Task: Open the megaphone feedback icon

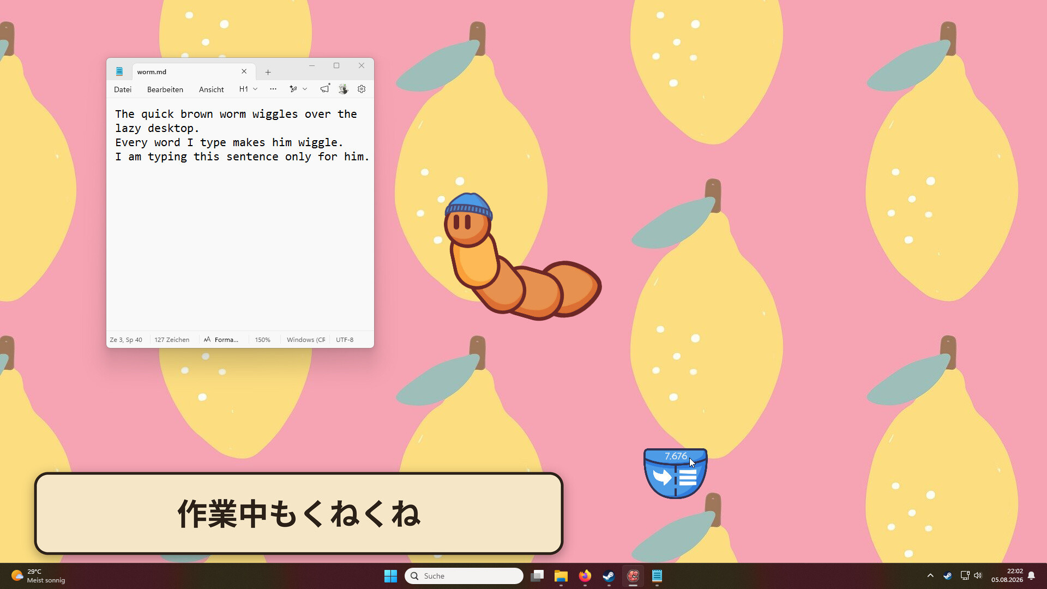Action: pyautogui.click(x=325, y=88)
